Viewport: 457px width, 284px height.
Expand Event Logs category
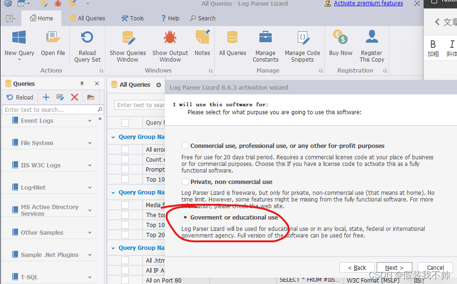click(x=90, y=121)
